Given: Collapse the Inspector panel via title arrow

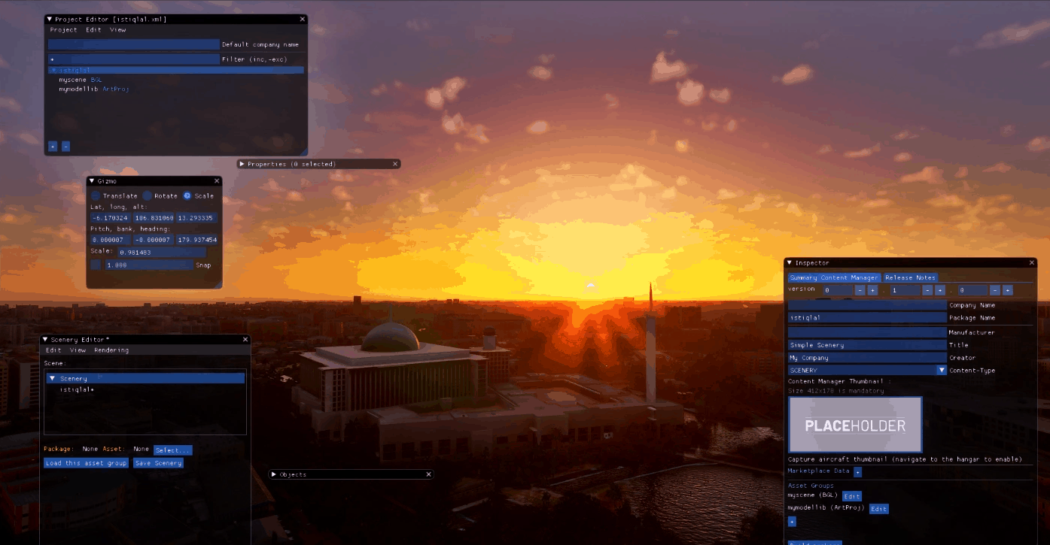Looking at the screenshot, I should tap(790, 263).
